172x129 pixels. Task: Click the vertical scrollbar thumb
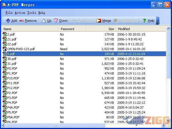(168, 55)
